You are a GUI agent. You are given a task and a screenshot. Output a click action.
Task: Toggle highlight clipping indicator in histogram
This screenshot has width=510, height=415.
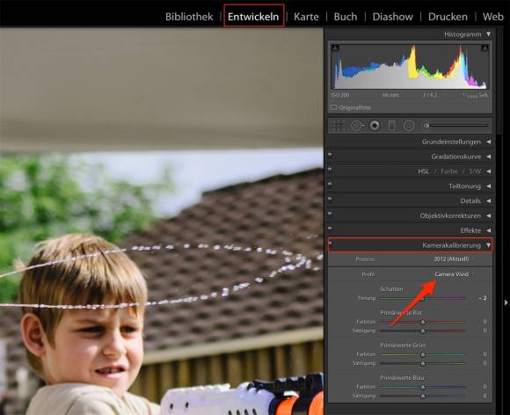(x=484, y=48)
